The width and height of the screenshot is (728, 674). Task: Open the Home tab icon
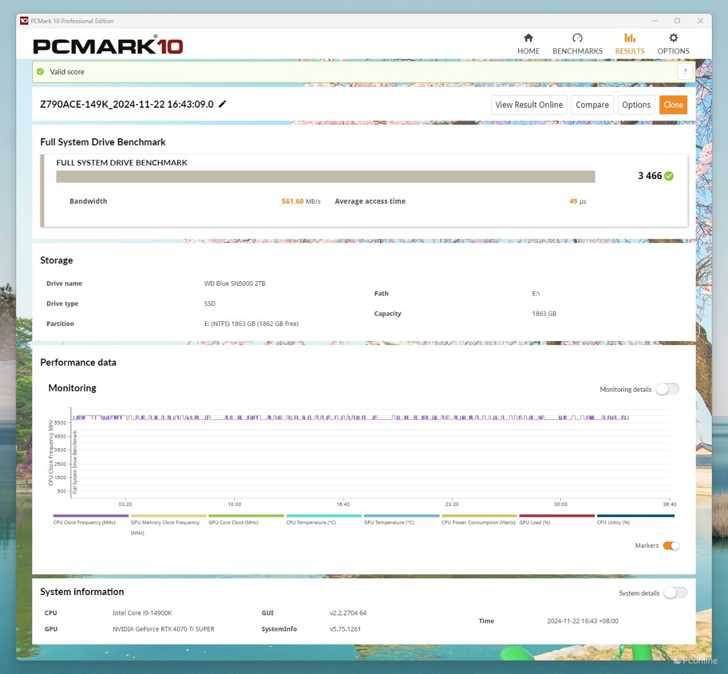click(x=528, y=38)
